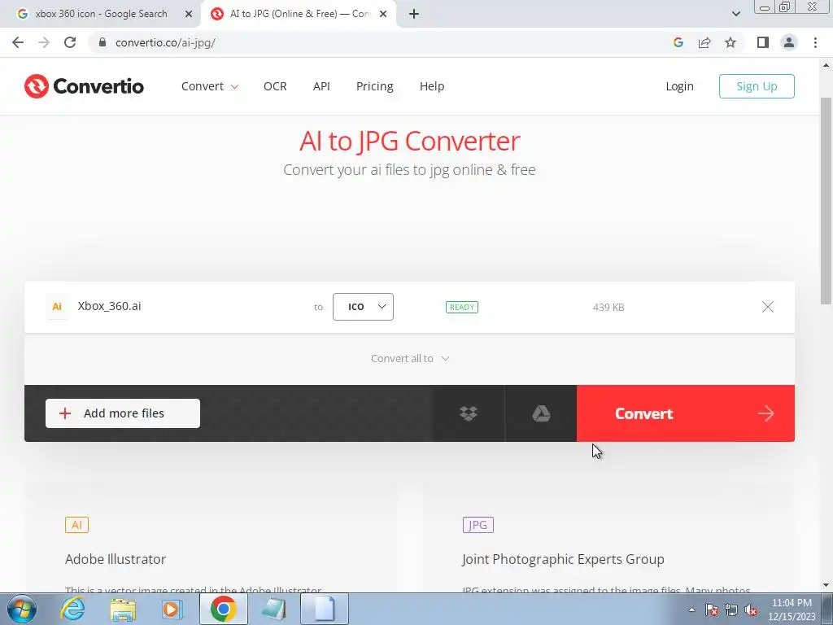This screenshot has height=625, width=833.
Task: Expand the Convert all to dropdown
Action: tap(410, 359)
